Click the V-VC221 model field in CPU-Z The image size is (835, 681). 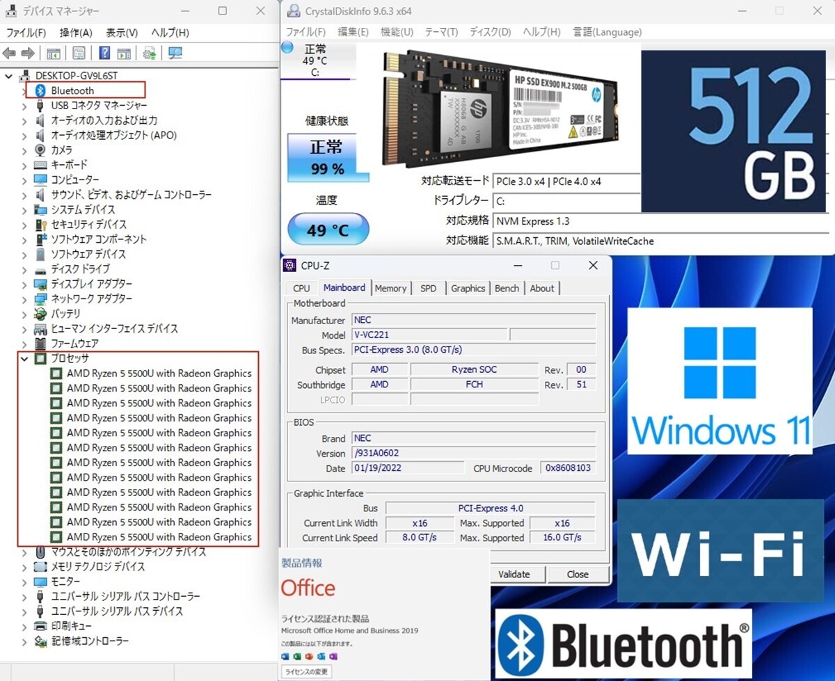tap(428, 335)
